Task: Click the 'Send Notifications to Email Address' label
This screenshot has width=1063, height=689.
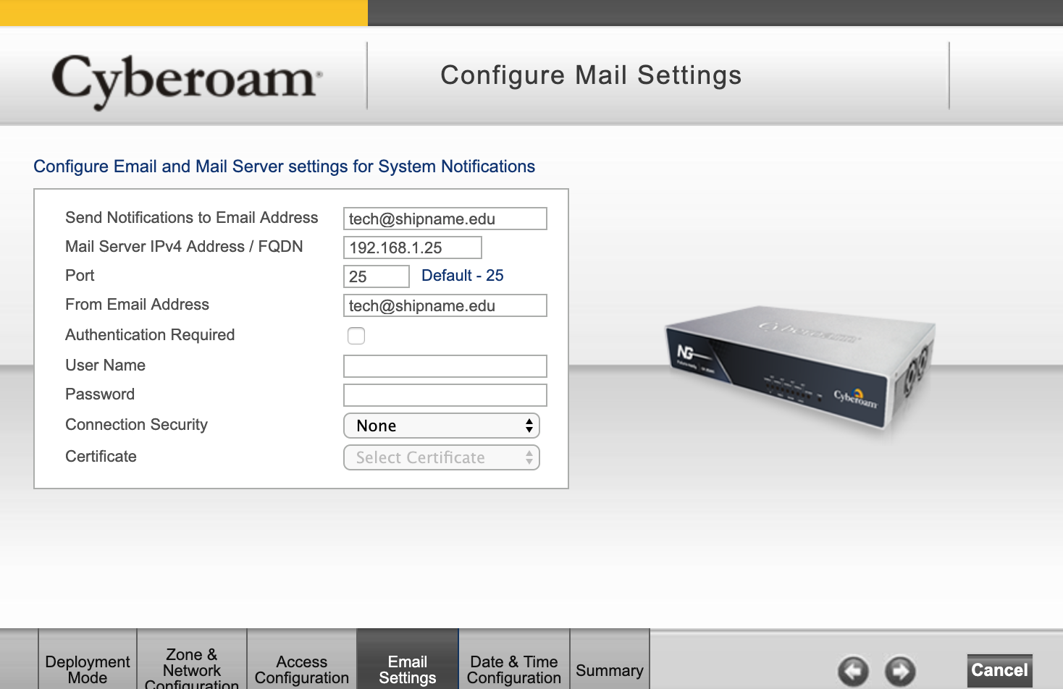Action: pyautogui.click(x=192, y=218)
